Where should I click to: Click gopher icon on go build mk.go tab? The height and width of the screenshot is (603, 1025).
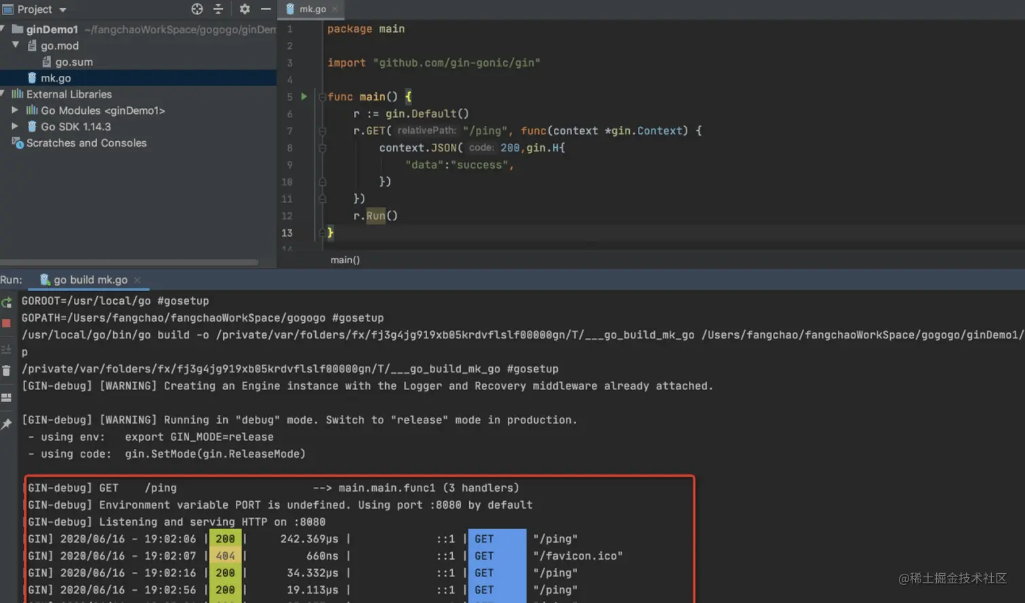[x=45, y=279]
